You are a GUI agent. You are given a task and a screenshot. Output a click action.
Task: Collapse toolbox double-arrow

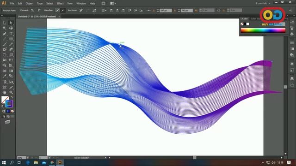coord(2,16)
